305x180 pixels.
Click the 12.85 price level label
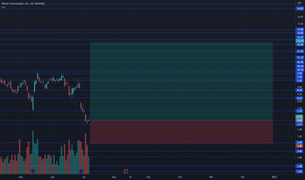[300, 33]
